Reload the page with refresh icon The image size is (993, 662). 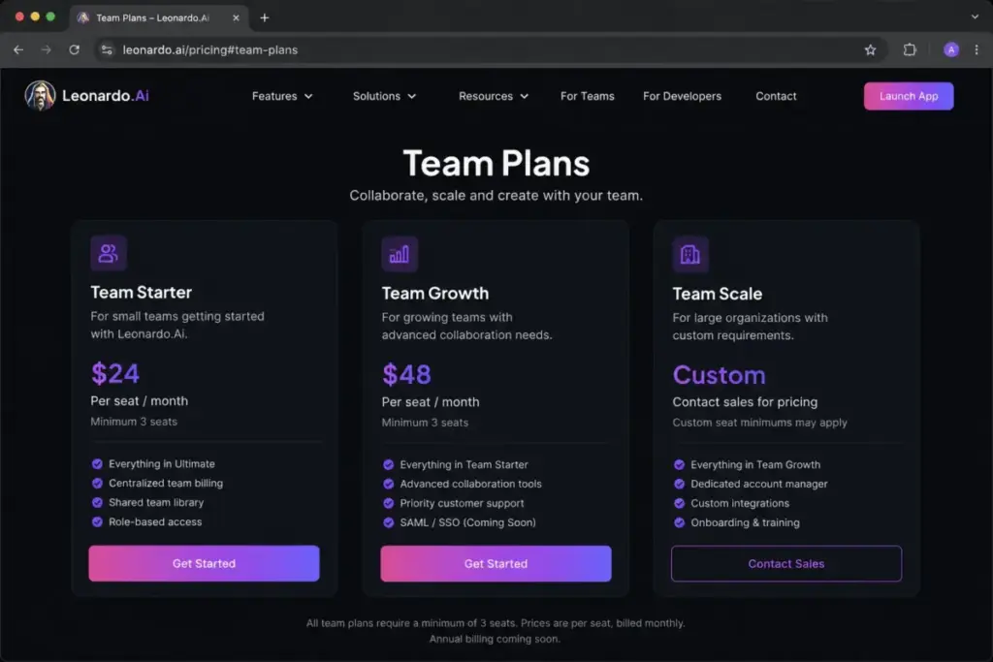point(74,49)
